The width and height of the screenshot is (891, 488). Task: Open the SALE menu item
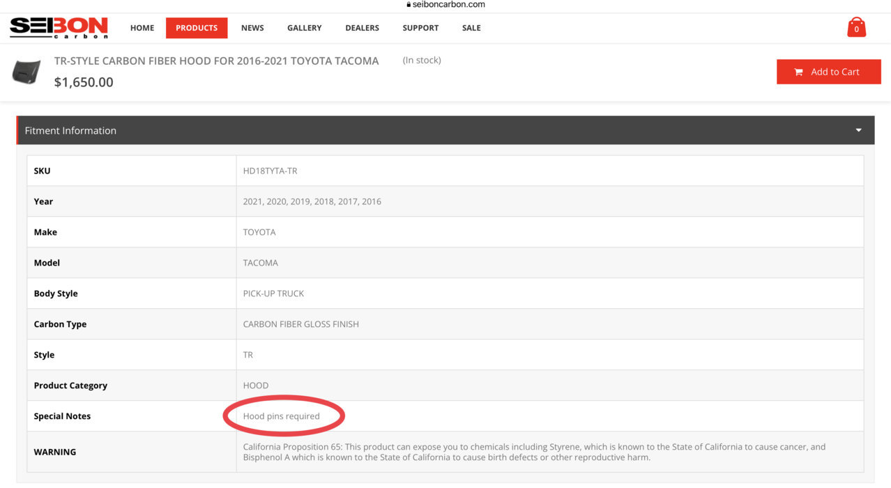coord(471,28)
